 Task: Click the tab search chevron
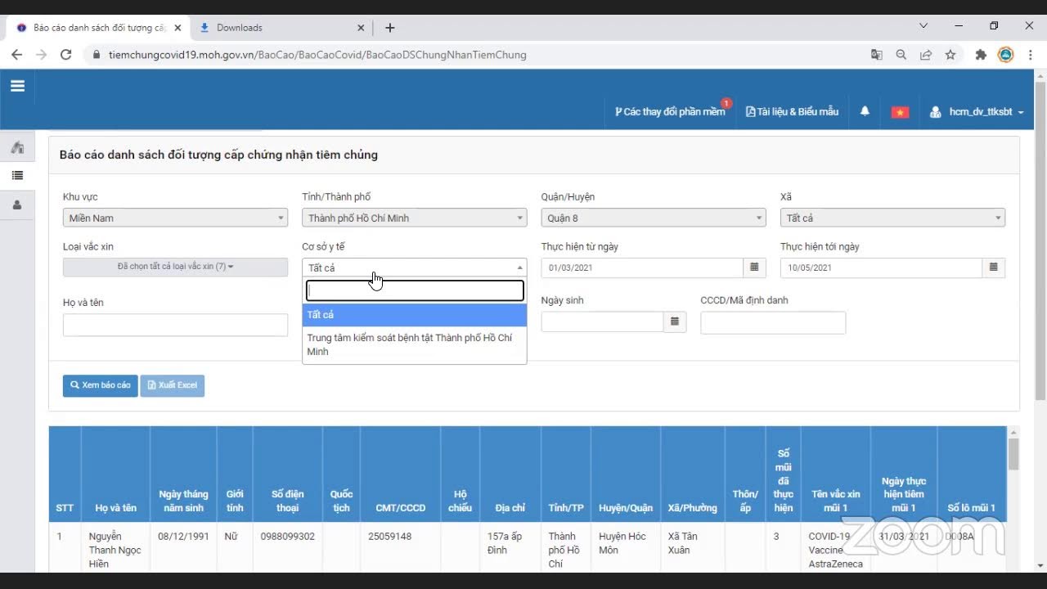click(x=923, y=26)
